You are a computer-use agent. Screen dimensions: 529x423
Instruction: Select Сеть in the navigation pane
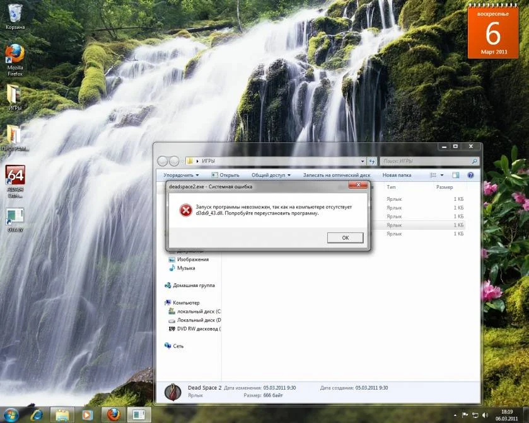(174, 346)
